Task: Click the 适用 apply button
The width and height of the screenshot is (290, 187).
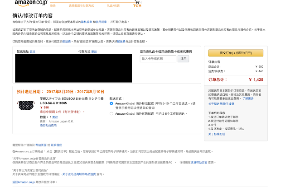Action: (x=183, y=59)
